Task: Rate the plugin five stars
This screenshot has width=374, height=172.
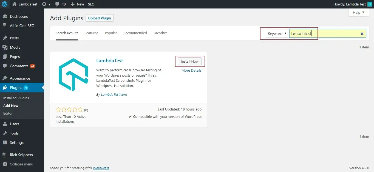Action: 80,109
